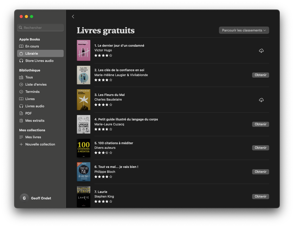Click title 7. Laurie
The width and height of the screenshot is (294, 227).
tap(101, 192)
